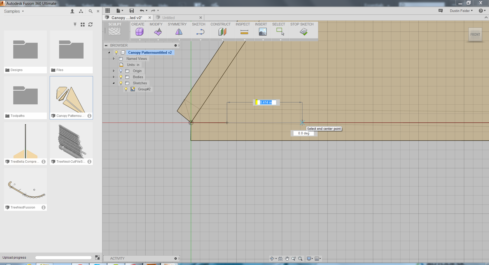Expand the Origin tree node
The width and height of the screenshot is (489, 265).
tap(114, 71)
